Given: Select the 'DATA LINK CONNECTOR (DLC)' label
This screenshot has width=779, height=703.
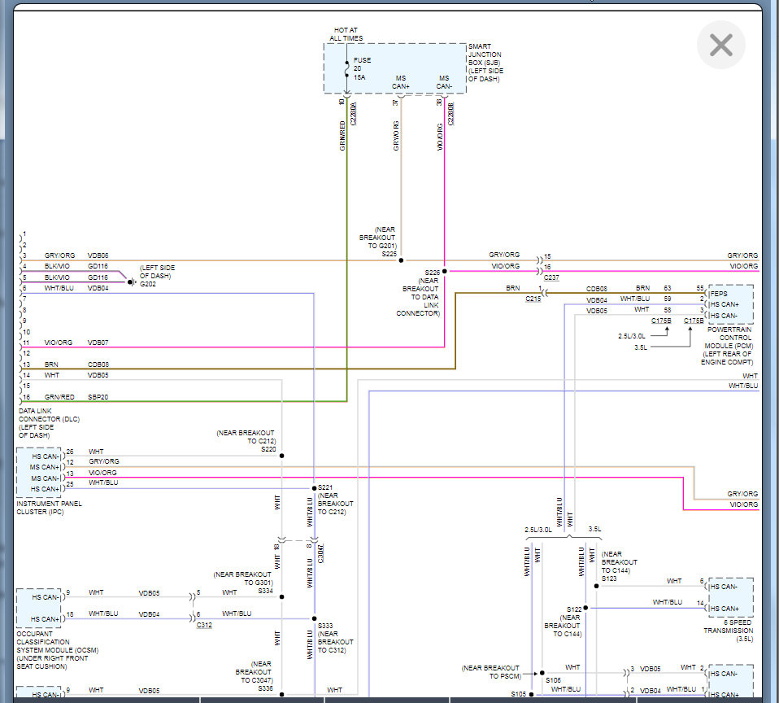Looking at the screenshot, I should click(49, 415).
